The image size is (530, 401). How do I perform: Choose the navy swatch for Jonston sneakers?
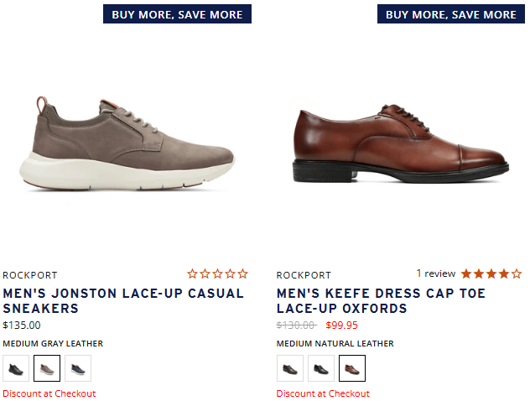pyautogui.click(x=78, y=368)
